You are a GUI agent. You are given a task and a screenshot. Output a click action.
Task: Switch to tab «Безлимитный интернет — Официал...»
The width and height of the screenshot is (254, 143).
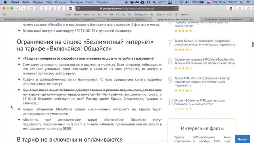[126, 19]
